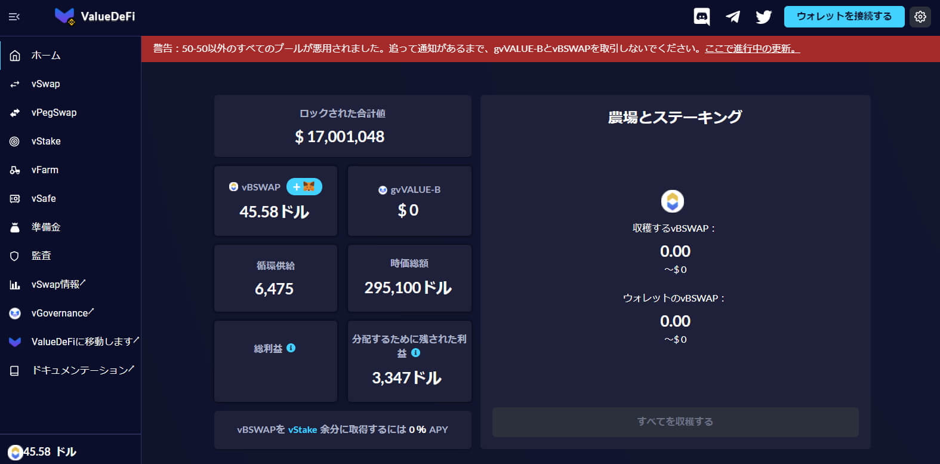Open ドキュメンテーション link

point(83,371)
